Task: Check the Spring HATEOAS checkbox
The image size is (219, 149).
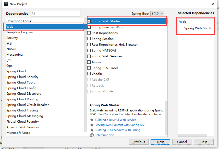Action: pos(89,51)
